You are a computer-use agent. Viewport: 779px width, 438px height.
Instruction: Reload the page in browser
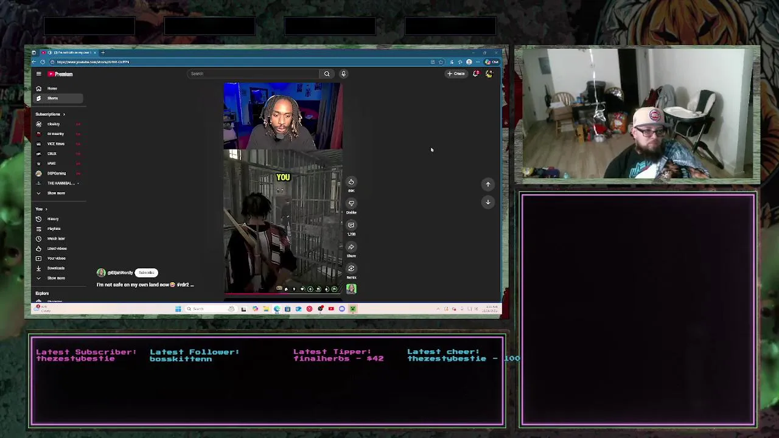point(43,62)
